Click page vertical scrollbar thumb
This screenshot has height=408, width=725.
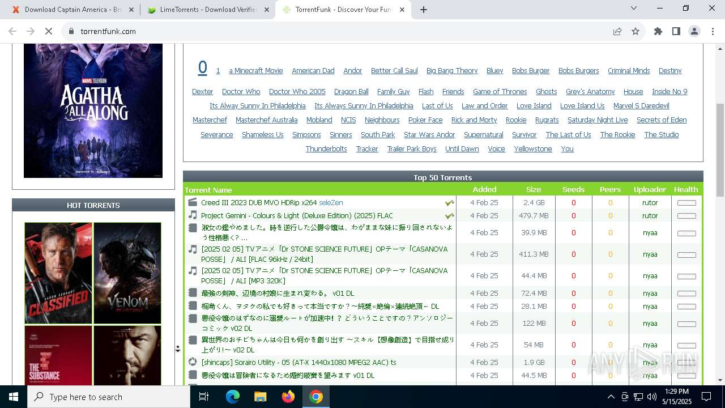(x=720, y=150)
